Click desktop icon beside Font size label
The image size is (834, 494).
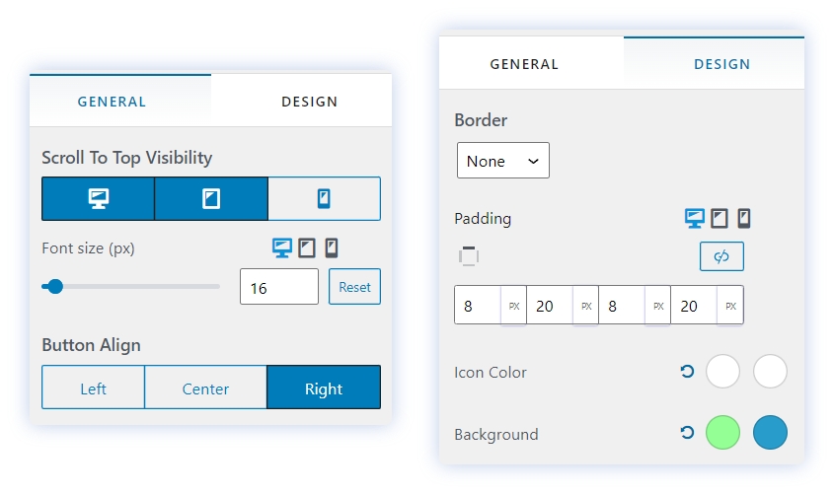(x=282, y=248)
